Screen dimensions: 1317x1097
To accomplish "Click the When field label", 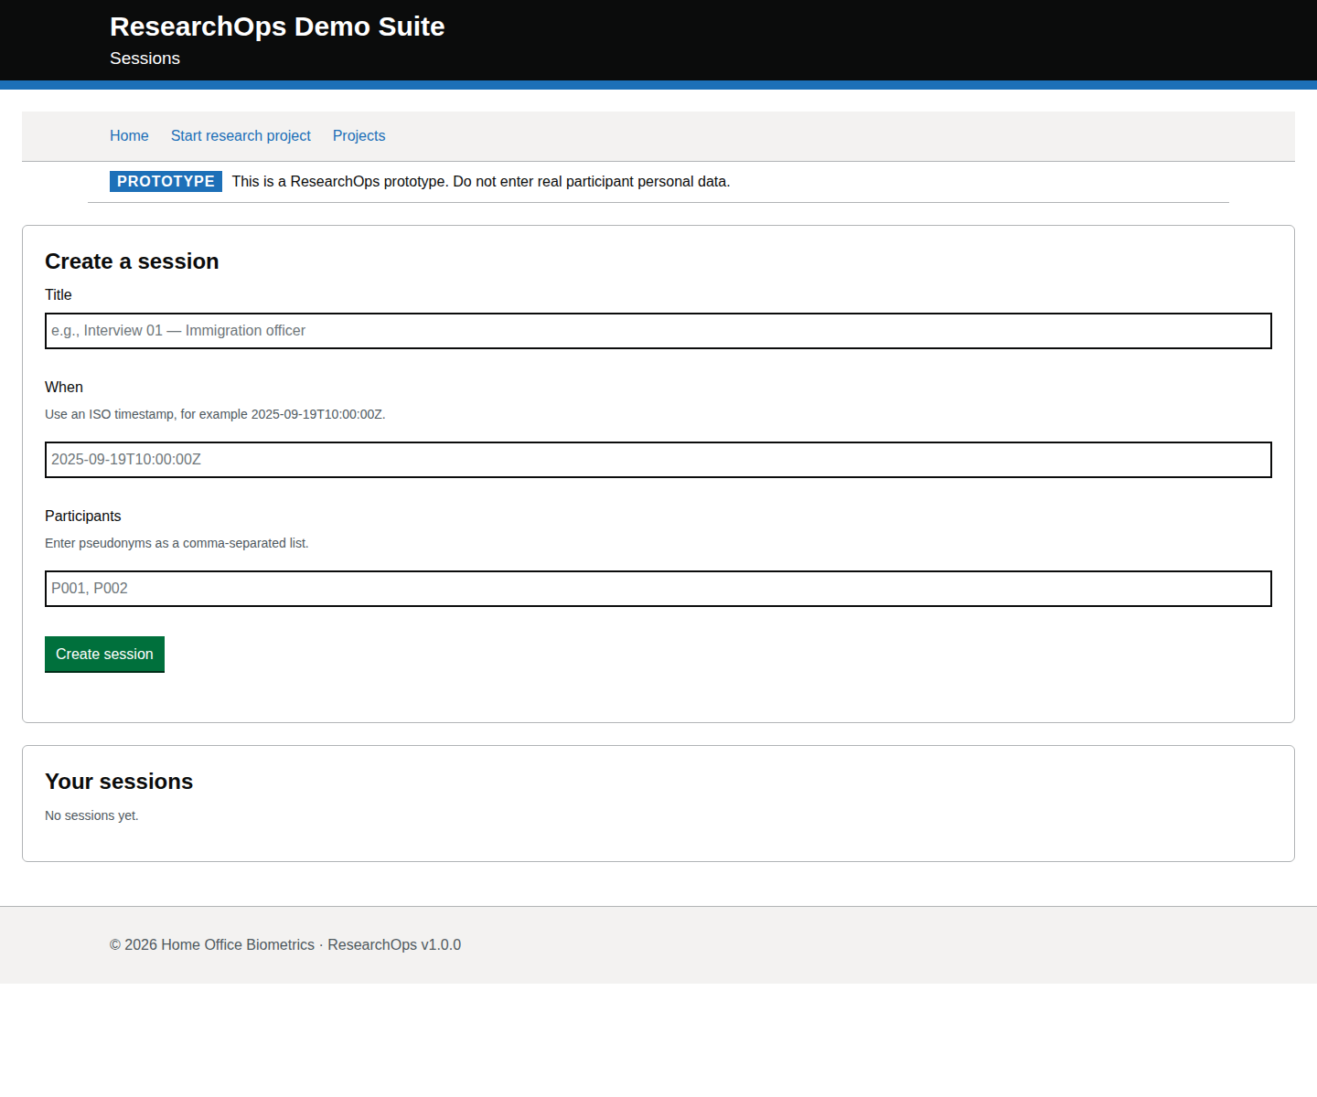I will coord(64,387).
